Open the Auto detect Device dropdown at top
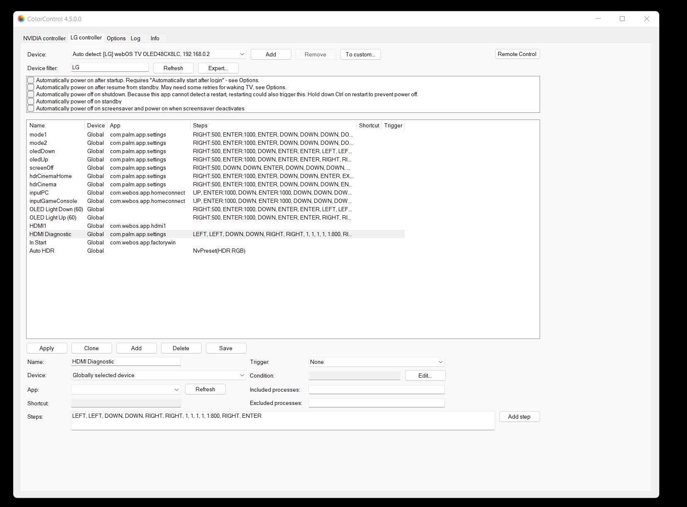The width and height of the screenshot is (687, 507). [159, 54]
